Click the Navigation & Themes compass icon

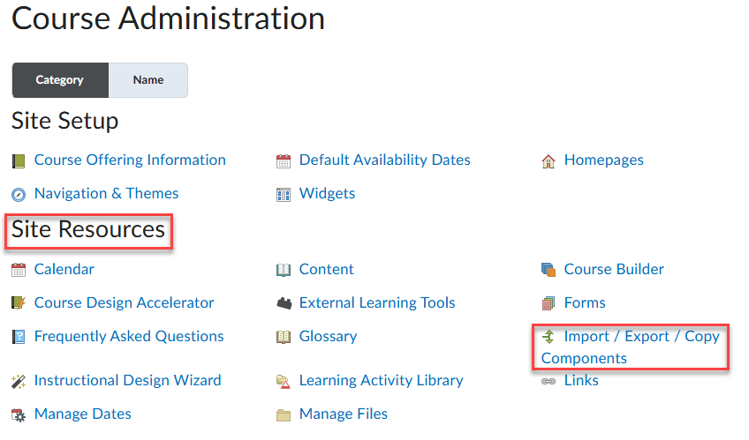(19, 194)
